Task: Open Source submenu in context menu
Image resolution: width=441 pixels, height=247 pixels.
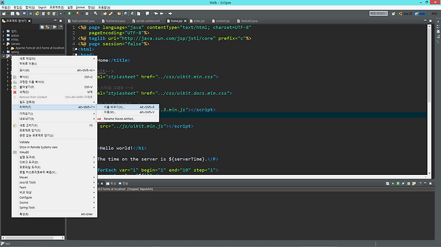Action: 55,202
